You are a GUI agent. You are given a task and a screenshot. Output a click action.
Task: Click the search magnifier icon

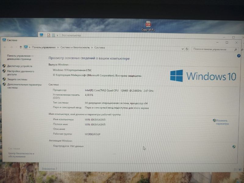[x=235, y=50]
